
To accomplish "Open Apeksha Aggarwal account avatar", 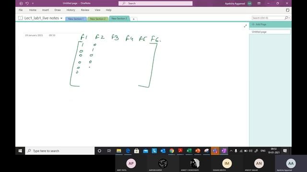I will click(x=249, y=3).
